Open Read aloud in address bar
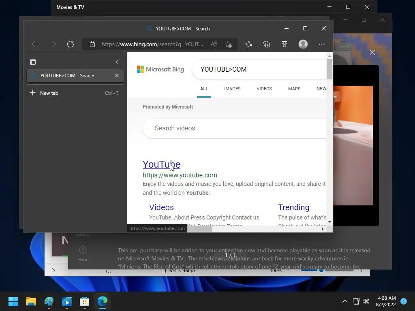The width and height of the screenshot is (415, 311). click(x=214, y=44)
